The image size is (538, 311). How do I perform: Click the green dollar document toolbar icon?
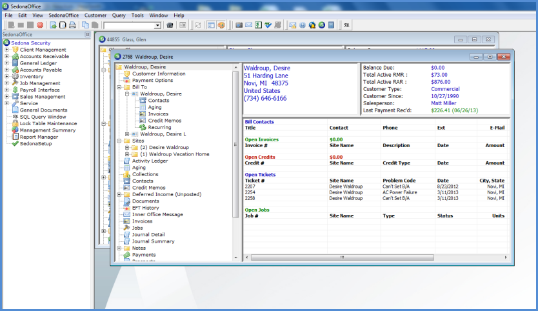[259, 25]
